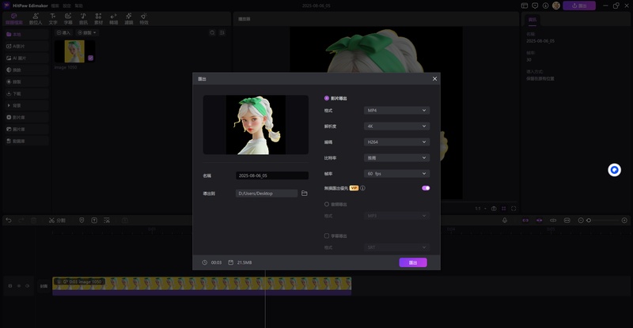This screenshot has width=633, height=328.
Task: Click the timeline text-box icon
Action: click(94, 221)
